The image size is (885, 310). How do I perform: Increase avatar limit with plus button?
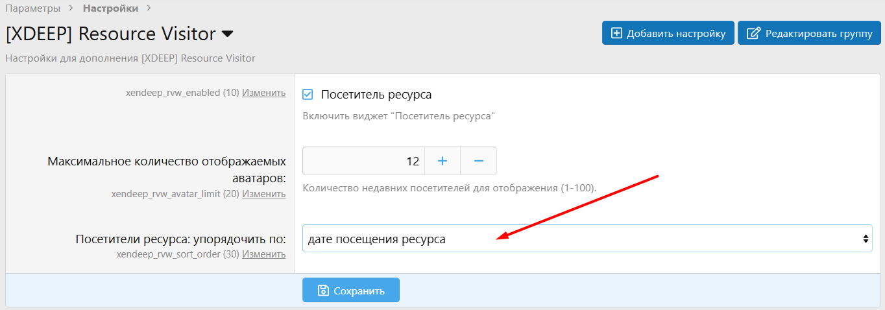coord(442,161)
